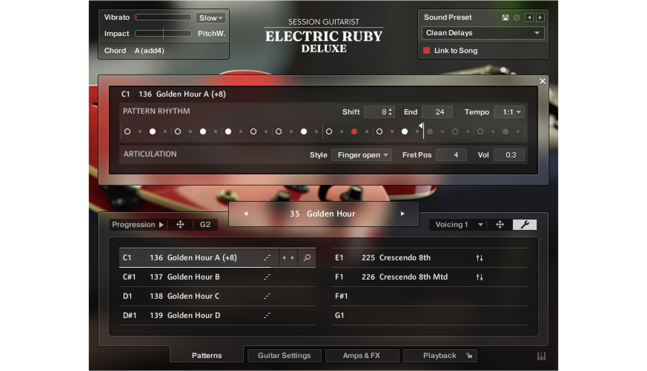Click the end marker flag in Pattern Rhythm

pos(421,126)
